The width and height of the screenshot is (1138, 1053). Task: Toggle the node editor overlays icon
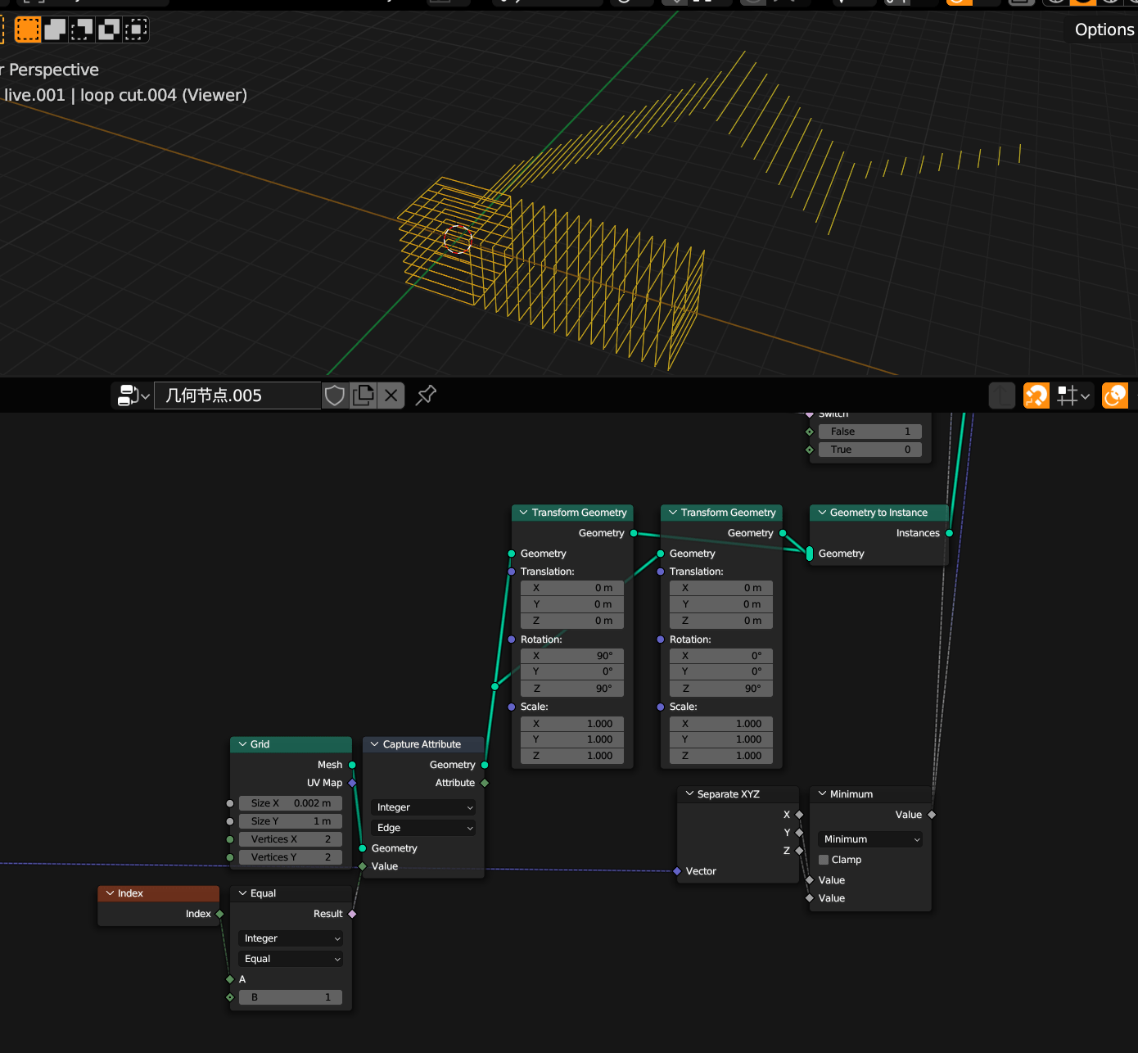click(x=1115, y=395)
